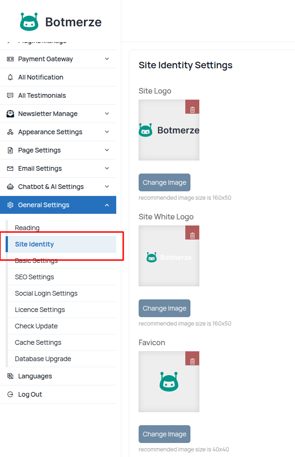295x457 pixels.
Task: Click Change Image under Favicon
Action: 164,434
